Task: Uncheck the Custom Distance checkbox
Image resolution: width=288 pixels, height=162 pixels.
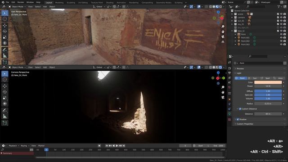Action: [x=240, y=109]
